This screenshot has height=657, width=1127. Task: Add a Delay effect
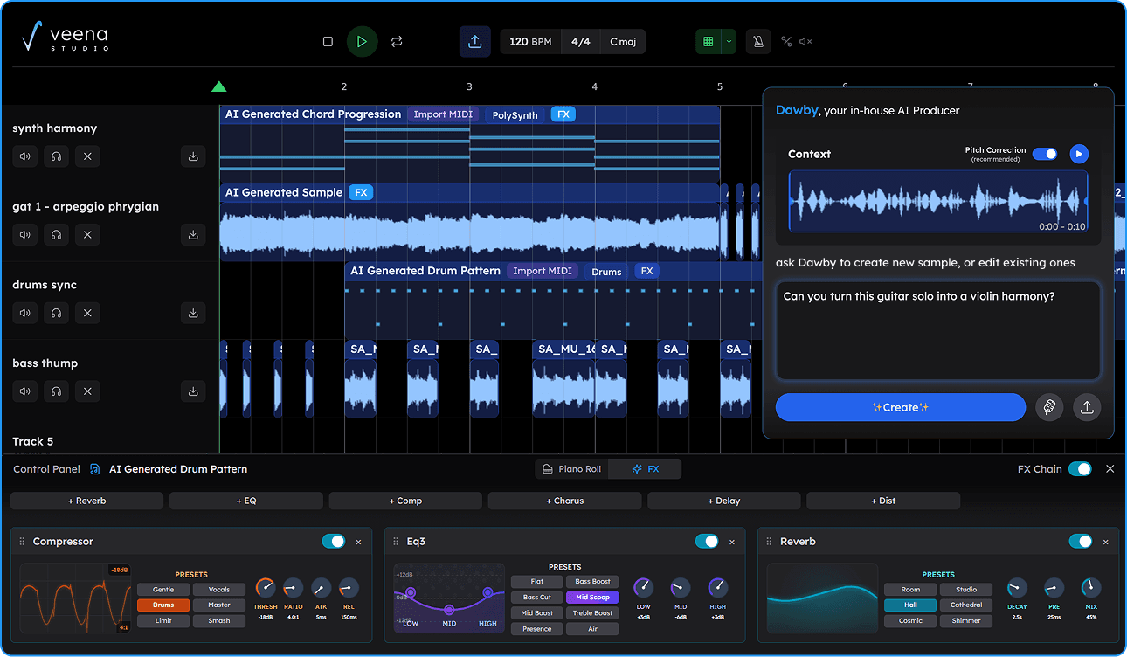point(724,501)
